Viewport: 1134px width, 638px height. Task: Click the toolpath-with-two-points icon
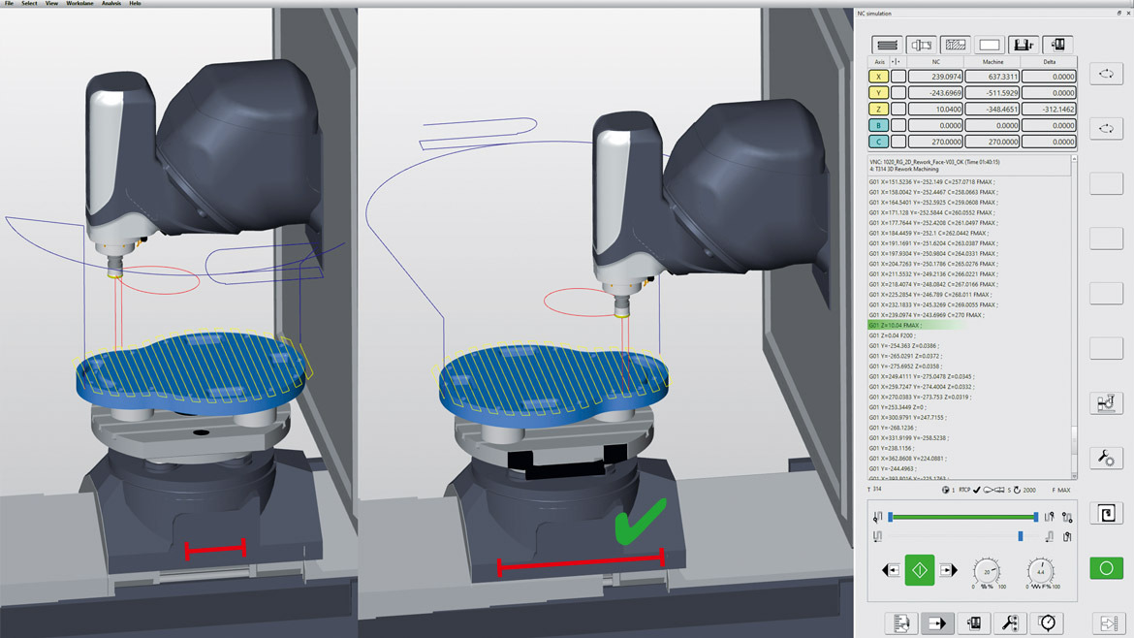tap(1067, 517)
